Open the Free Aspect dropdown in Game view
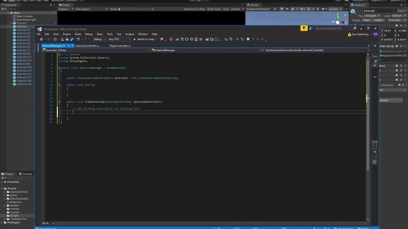Screen dimensions: 408x229 tap(91, 9)
